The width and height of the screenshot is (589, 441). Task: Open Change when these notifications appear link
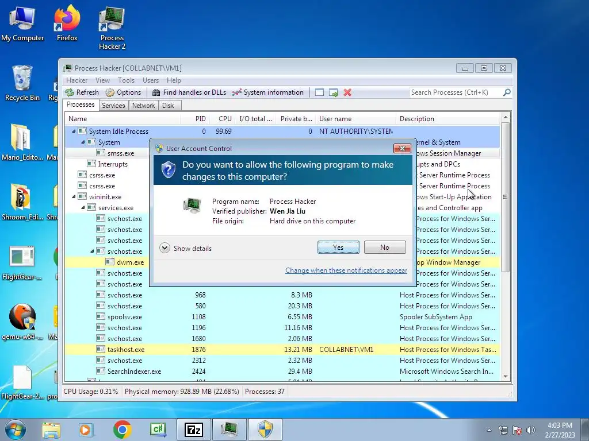(346, 270)
